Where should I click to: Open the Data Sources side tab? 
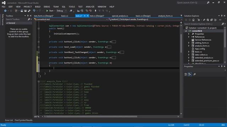coord(2,20)
